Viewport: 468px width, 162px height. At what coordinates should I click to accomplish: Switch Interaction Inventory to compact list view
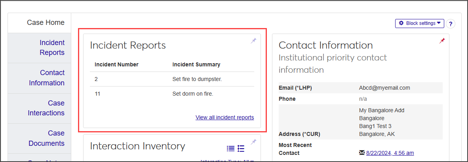(x=230, y=149)
